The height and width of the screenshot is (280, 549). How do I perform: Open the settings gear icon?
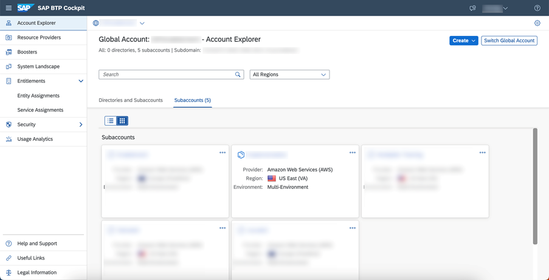pyautogui.click(x=537, y=23)
